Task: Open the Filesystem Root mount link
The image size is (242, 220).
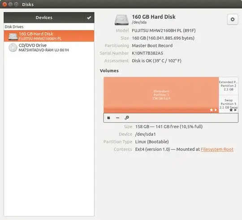Action: tap(217, 149)
